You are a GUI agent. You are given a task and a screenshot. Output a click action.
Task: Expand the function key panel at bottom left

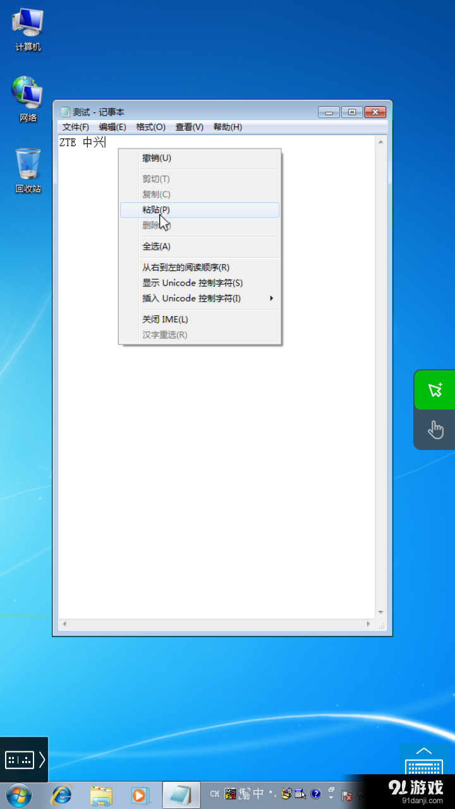tap(24, 759)
